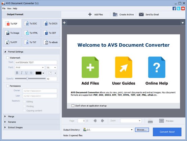
Task: Click the User password field
Action: pos(40,96)
